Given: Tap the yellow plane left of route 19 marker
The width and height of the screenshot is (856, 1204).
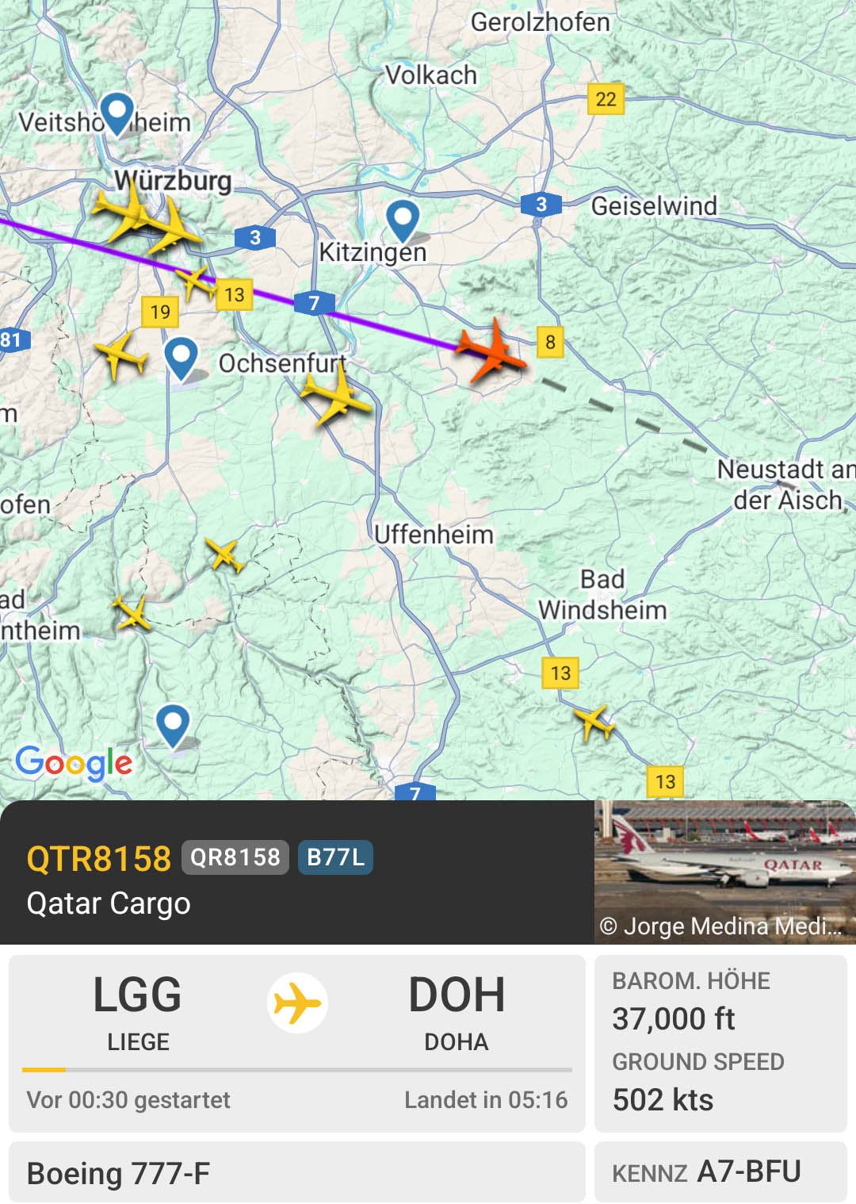Looking at the screenshot, I should click(x=120, y=355).
